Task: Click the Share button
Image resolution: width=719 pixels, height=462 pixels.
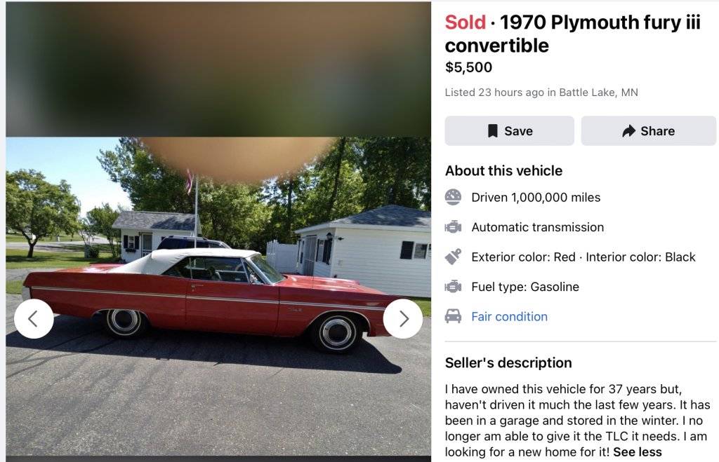Action: pyautogui.click(x=648, y=130)
